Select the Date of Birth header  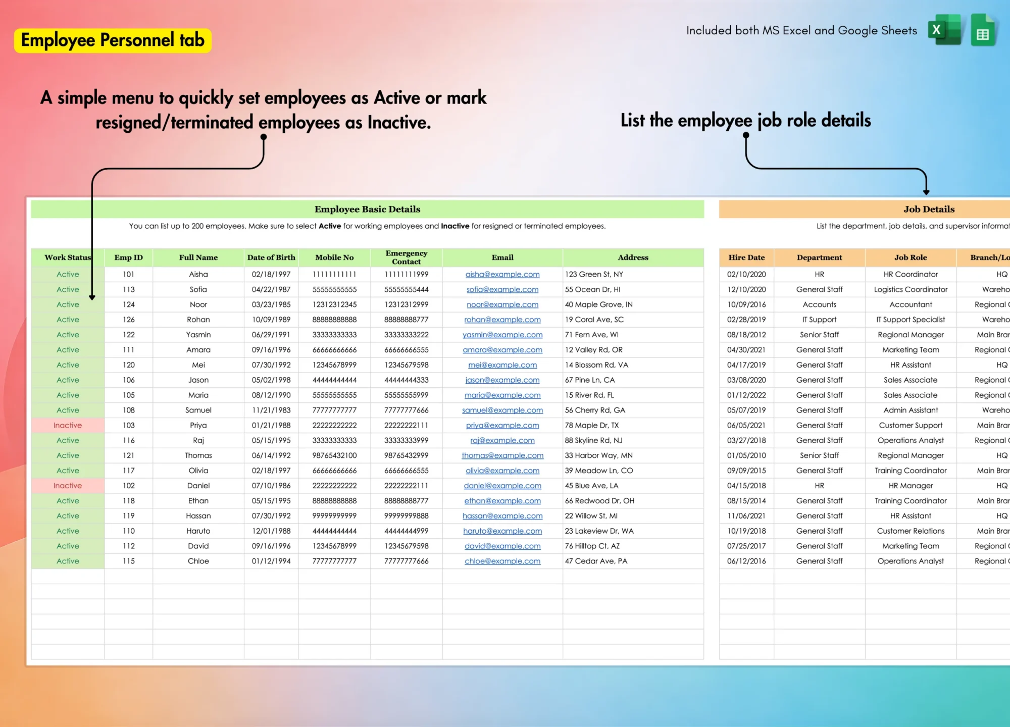[271, 257]
